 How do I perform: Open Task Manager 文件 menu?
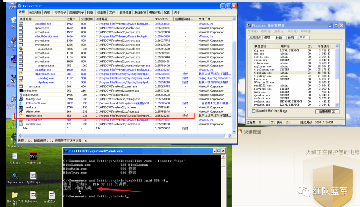tap(252, 31)
